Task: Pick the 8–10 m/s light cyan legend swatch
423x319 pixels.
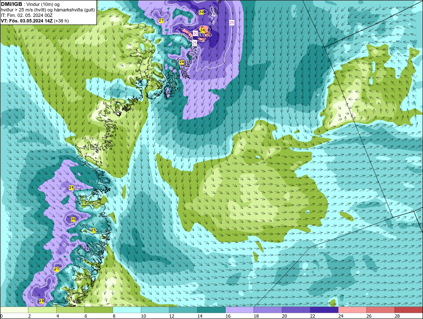Action: click(x=127, y=310)
